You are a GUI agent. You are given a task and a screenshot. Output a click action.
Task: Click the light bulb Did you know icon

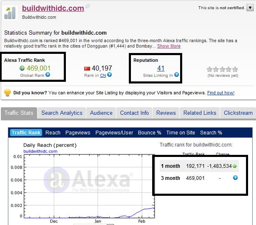click(x=8, y=93)
